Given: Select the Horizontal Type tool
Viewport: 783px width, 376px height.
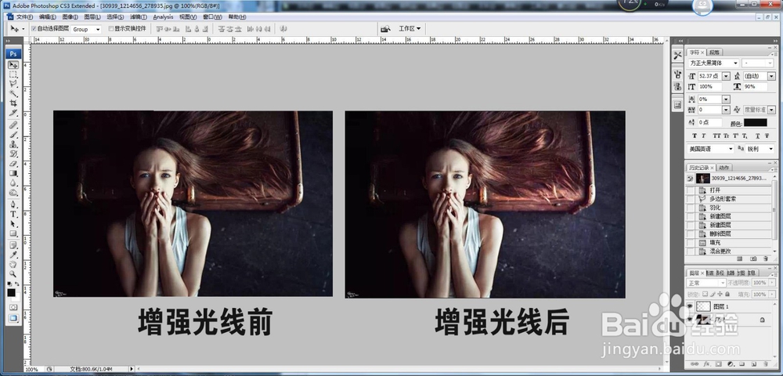Looking at the screenshot, I should coord(13,214).
